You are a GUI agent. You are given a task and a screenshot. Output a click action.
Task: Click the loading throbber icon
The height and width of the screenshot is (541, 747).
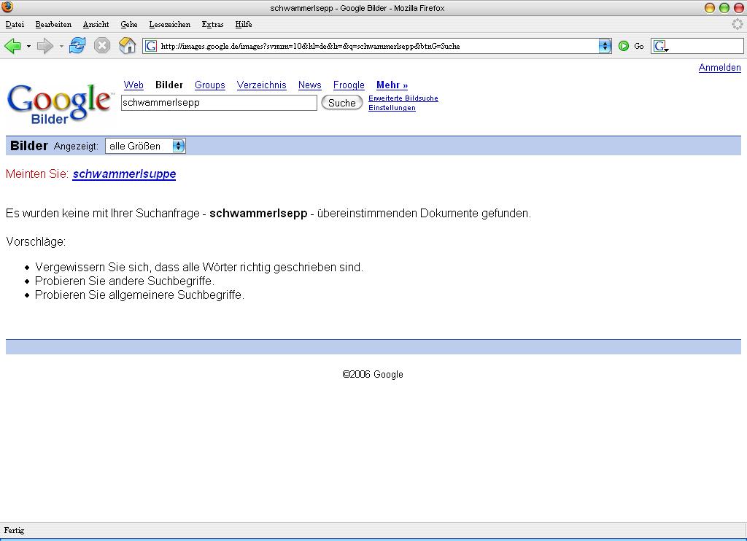738,24
